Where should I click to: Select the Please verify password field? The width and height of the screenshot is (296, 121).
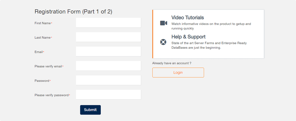pos(108,95)
